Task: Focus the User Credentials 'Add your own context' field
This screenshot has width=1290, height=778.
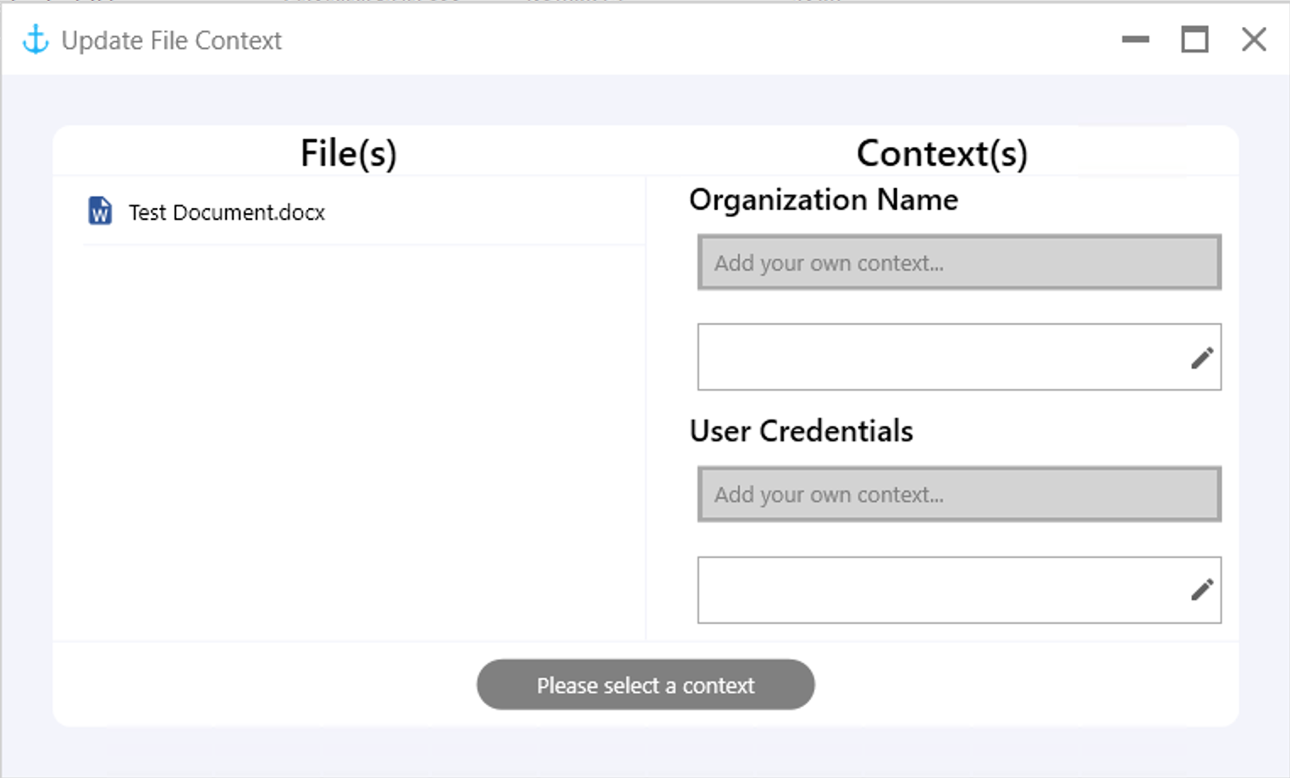Action: tap(958, 495)
